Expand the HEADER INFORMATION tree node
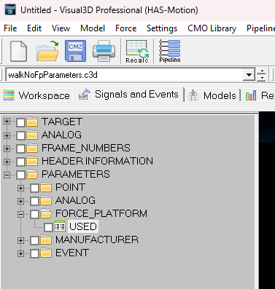 click(7, 162)
